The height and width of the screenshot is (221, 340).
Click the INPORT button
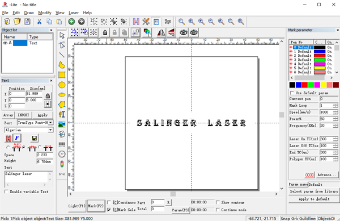click(x=23, y=115)
